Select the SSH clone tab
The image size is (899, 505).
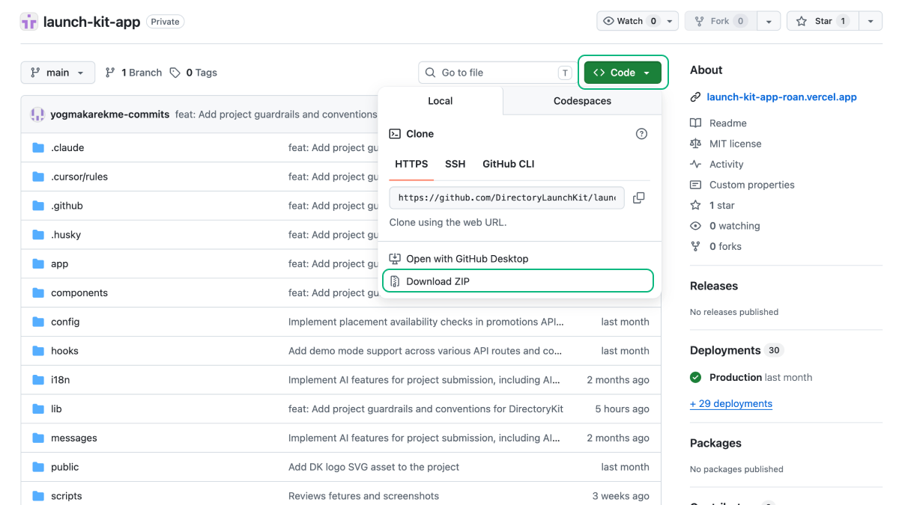click(455, 164)
